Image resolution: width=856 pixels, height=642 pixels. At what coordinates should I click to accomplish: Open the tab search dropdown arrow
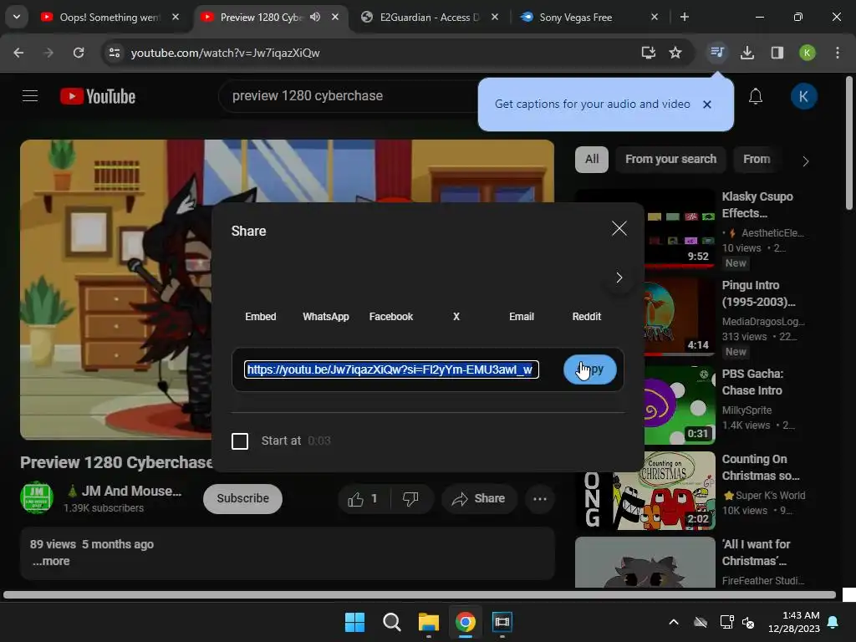[17, 17]
